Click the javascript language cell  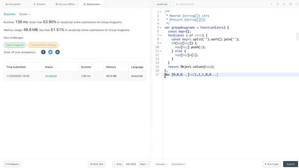(137, 76)
